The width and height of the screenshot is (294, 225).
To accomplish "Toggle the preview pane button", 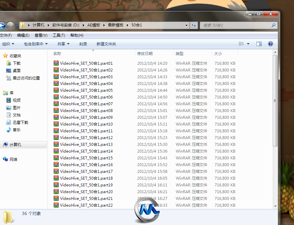I will click(259, 44).
